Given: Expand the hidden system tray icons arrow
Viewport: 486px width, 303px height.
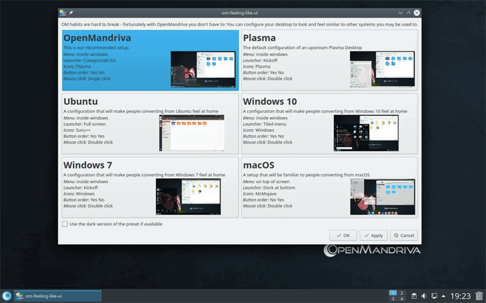Looking at the screenshot, I should click(x=444, y=296).
